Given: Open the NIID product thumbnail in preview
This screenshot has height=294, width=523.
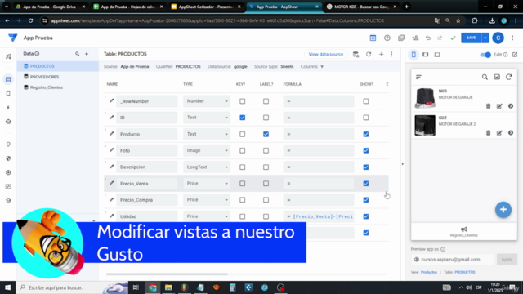Looking at the screenshot, I should click(425, 98).
